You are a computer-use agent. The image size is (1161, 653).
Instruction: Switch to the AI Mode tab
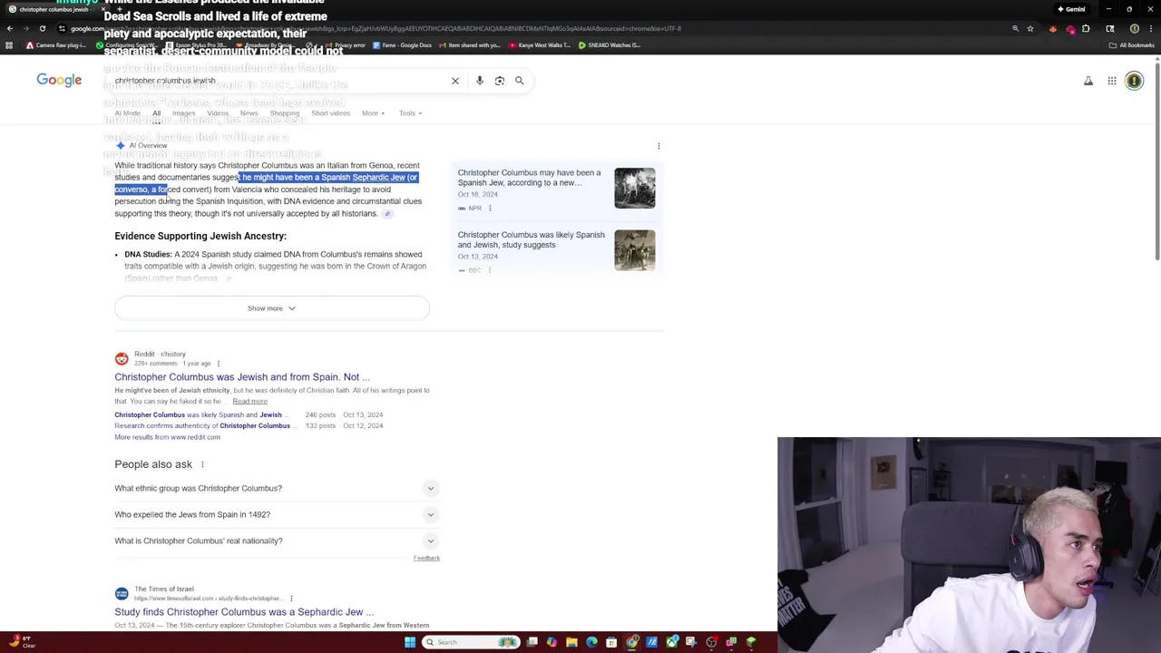point(128,113)
